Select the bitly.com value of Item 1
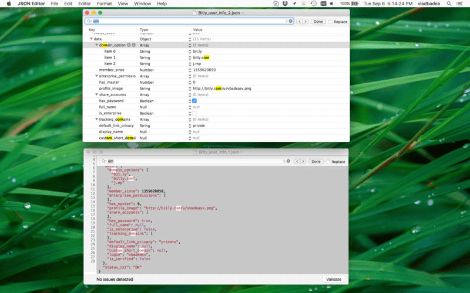Viewport: 470px width, 293px height. [x=201, y=57]
